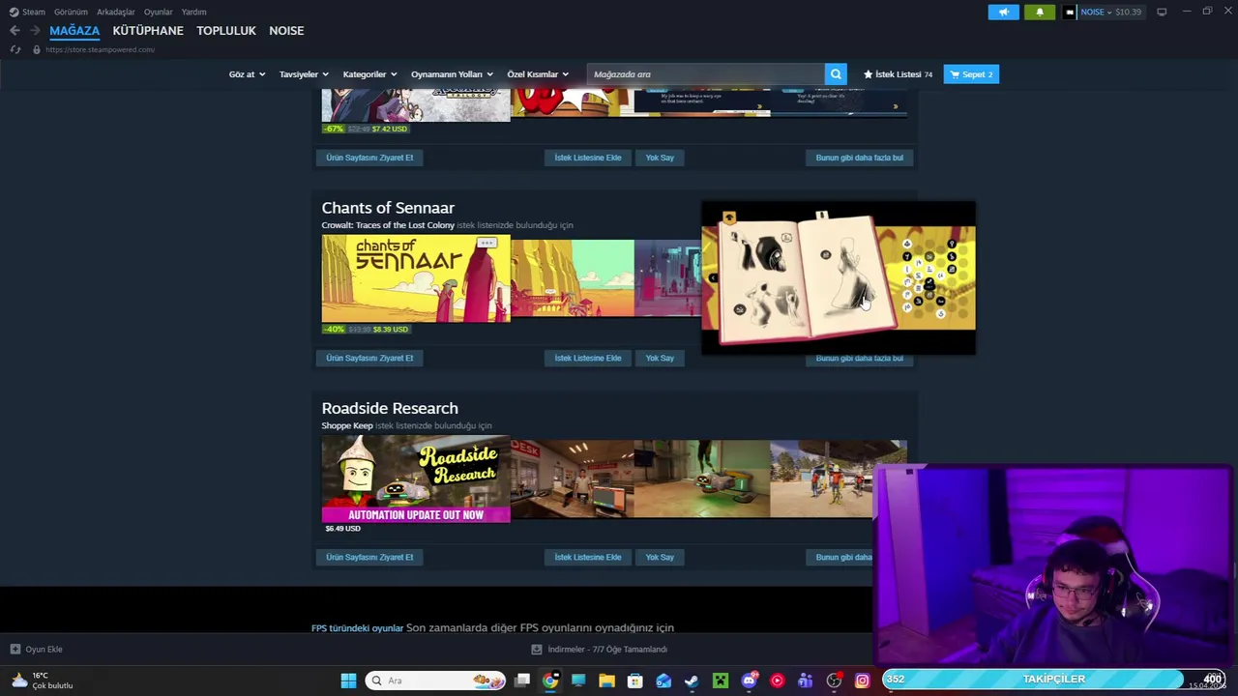
Task: Click the Oyun Ekle plus icon
Action: (15, 650)
